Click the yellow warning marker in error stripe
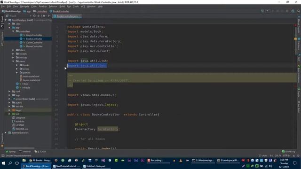Screen dimensions: 301x169 click(295, 39)
